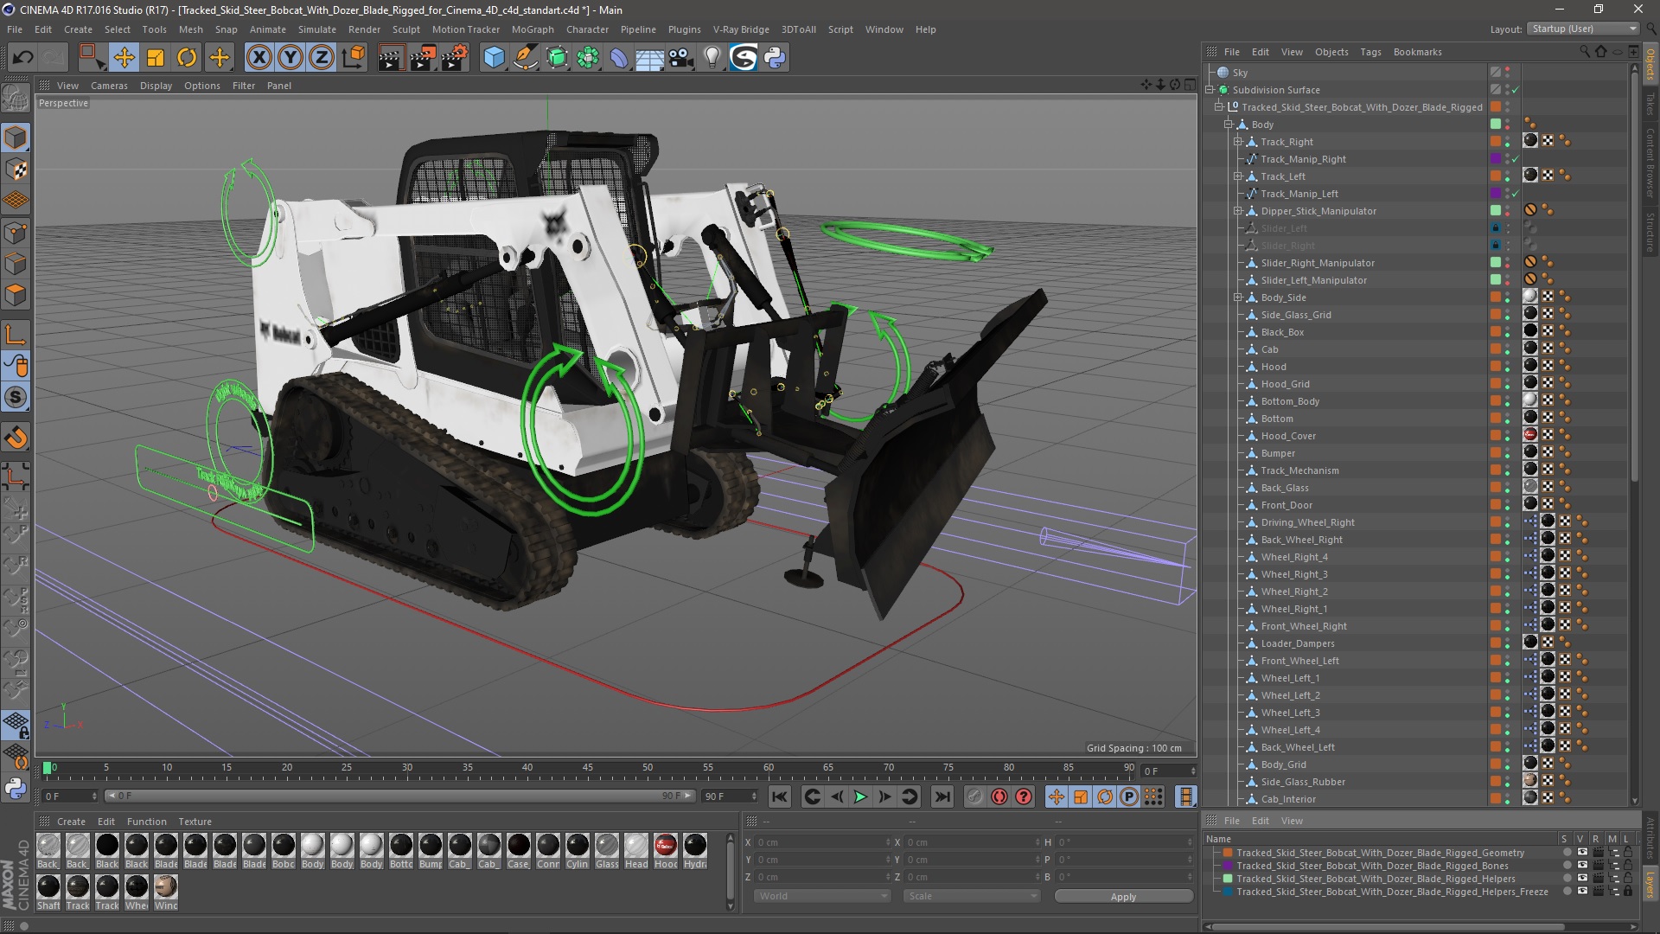Open the Layout Startup dropdown
This screenshot has height=934, width=1660.
point(1583,29)
